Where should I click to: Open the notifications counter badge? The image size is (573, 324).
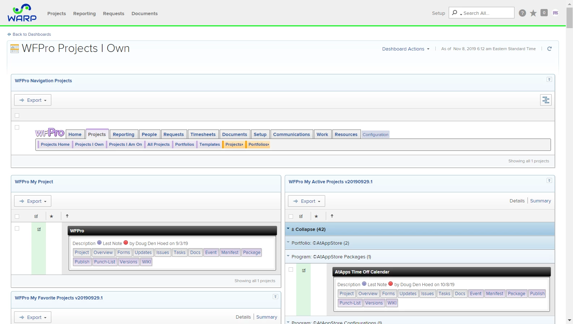(544, 13)
